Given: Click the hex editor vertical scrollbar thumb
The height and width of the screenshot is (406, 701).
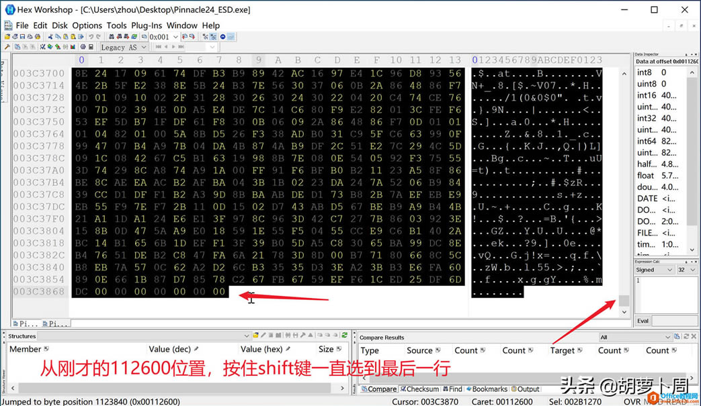Looking at the screenshot, I should click(x=624, y=300).
